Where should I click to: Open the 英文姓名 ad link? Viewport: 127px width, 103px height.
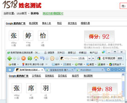(x=72, y=23)
